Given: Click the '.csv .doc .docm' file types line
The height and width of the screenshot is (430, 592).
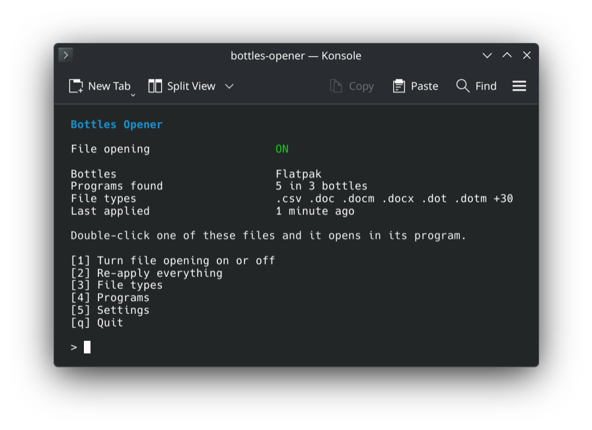Looking at the screenshot, I should click(394, 199).
